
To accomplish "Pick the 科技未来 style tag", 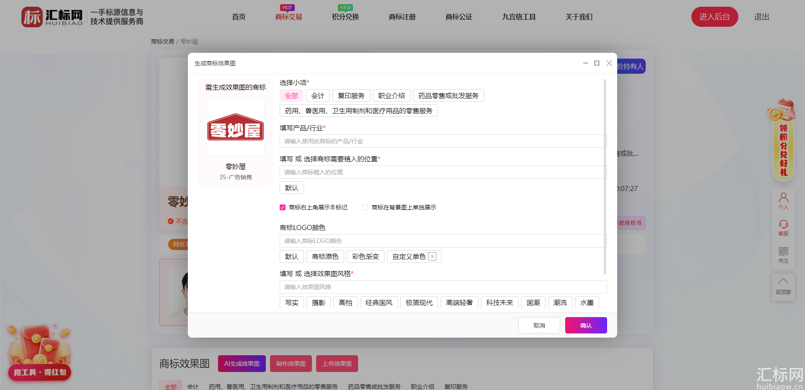I will [500, 302].
